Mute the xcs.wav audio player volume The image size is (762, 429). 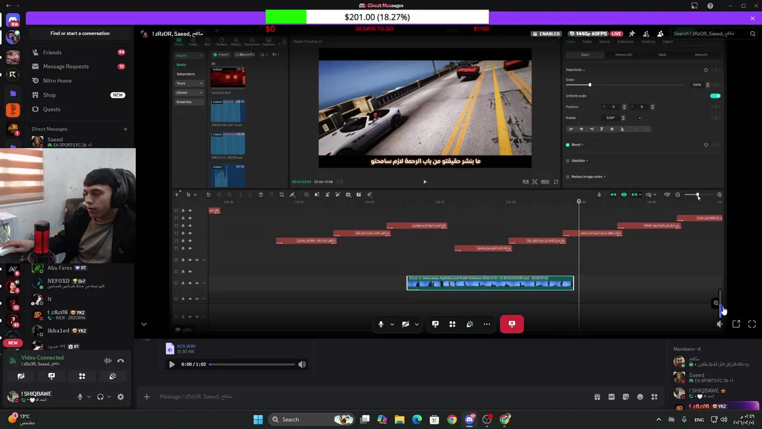point(302,365)
